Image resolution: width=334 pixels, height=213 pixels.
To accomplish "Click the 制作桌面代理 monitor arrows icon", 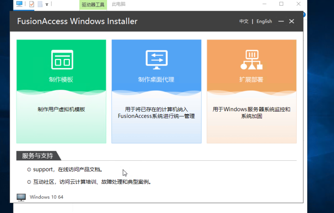I will coord(157,60).
